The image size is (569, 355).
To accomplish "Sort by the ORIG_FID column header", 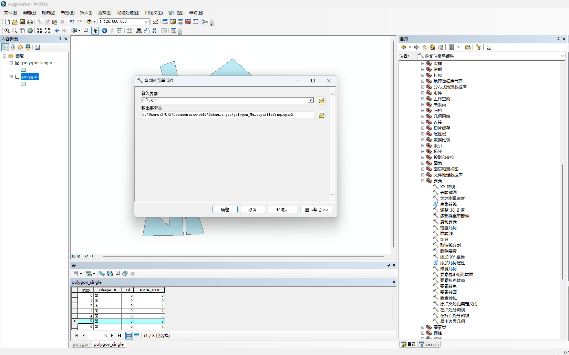I will tap(149, 290).
